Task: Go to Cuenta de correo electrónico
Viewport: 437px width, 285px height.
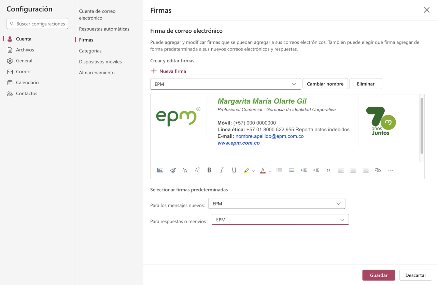Action: click(x=97, y=15)
